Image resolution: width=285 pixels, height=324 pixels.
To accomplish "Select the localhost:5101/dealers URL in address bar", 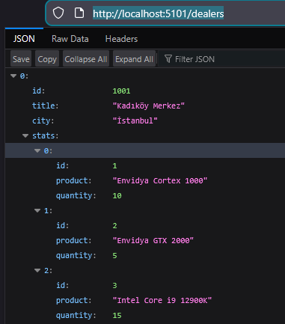I will click(159, 13).
